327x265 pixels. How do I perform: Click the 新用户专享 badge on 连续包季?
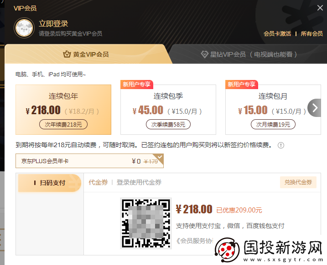[x=137, y=85]
